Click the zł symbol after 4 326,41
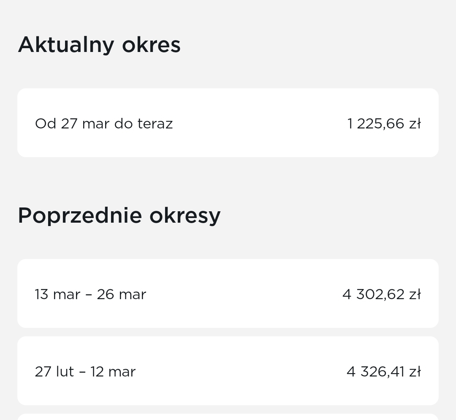This screenshot has height=420, width=456. click(415, 372)
